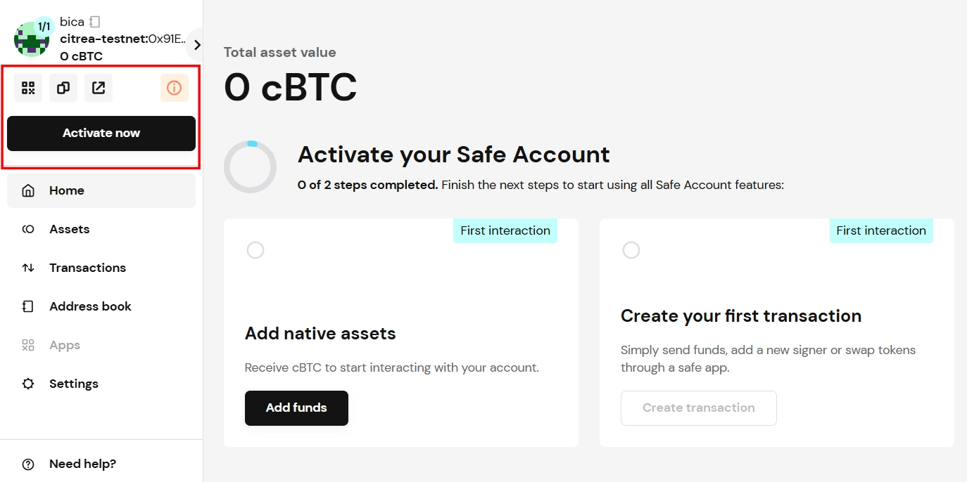Switch to the Home section
967x482 pixels.
[65, 190]
